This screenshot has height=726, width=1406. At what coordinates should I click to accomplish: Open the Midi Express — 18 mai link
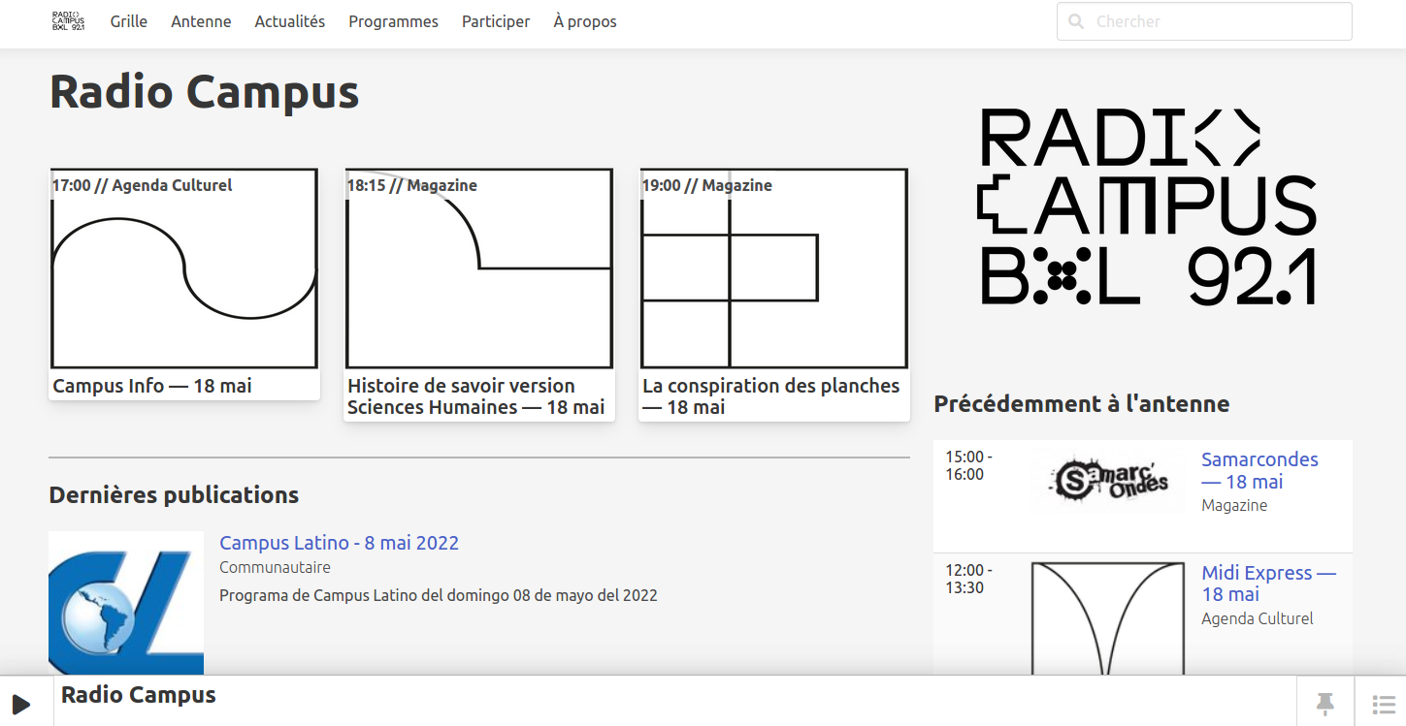point(1267,584)
